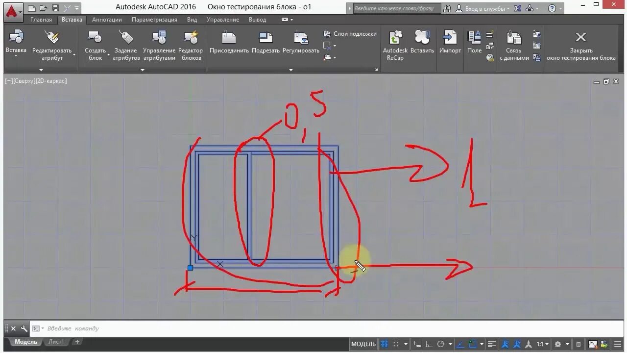Expand the quick access toolbar customize arrow
This screenshot has height=353, width=627.
(x=77, y=8)
